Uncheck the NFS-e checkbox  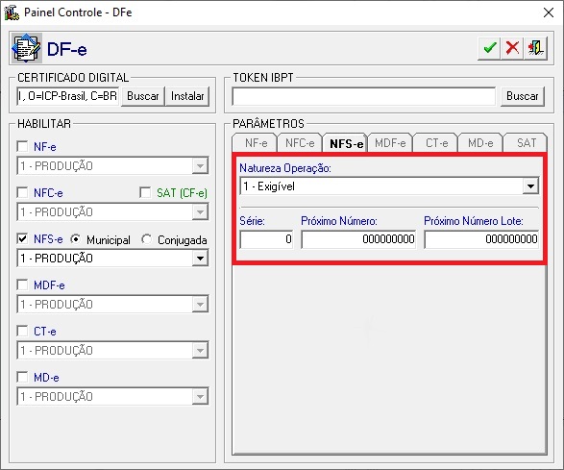pyautogui.click(x=22, y=239)
